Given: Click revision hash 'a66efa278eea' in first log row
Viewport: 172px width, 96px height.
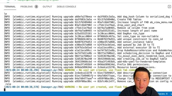Looking at the screenshot, I should [x=83, y=17].
